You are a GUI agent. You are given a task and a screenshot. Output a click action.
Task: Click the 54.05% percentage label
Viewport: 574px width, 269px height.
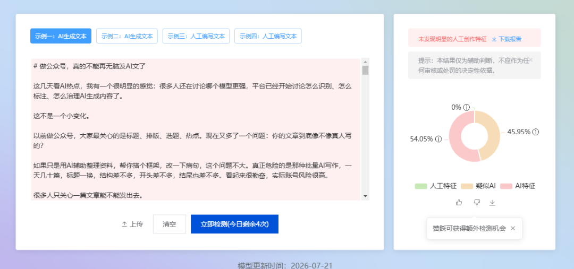pyautogui.click(x=421, y=139)
